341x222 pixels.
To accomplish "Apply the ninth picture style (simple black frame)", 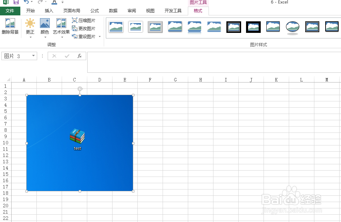I will (x=273, y=27).
